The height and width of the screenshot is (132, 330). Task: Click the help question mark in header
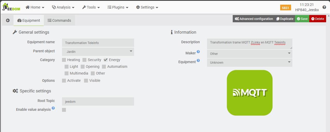pyautogui.click(x=324, y=7)
